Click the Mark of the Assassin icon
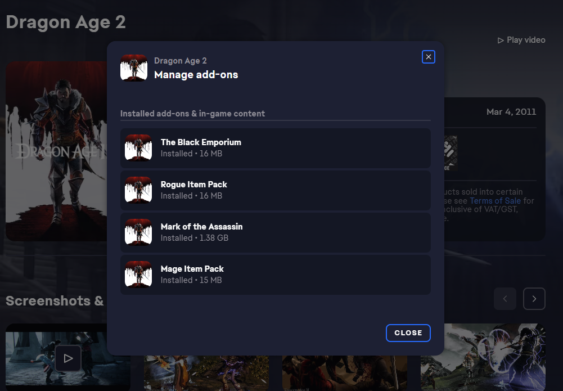Screen dimensions: 563x391 (x=138, y=232)
